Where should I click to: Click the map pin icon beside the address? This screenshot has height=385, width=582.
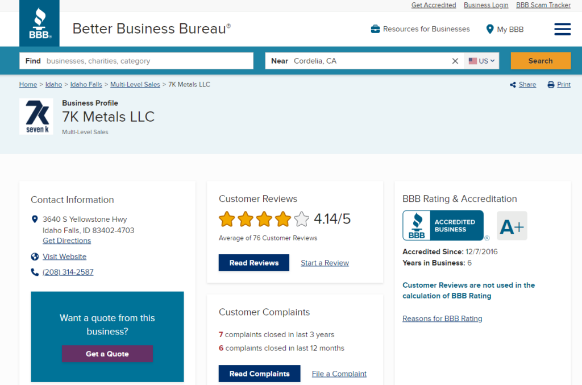[x=35, y=220]
